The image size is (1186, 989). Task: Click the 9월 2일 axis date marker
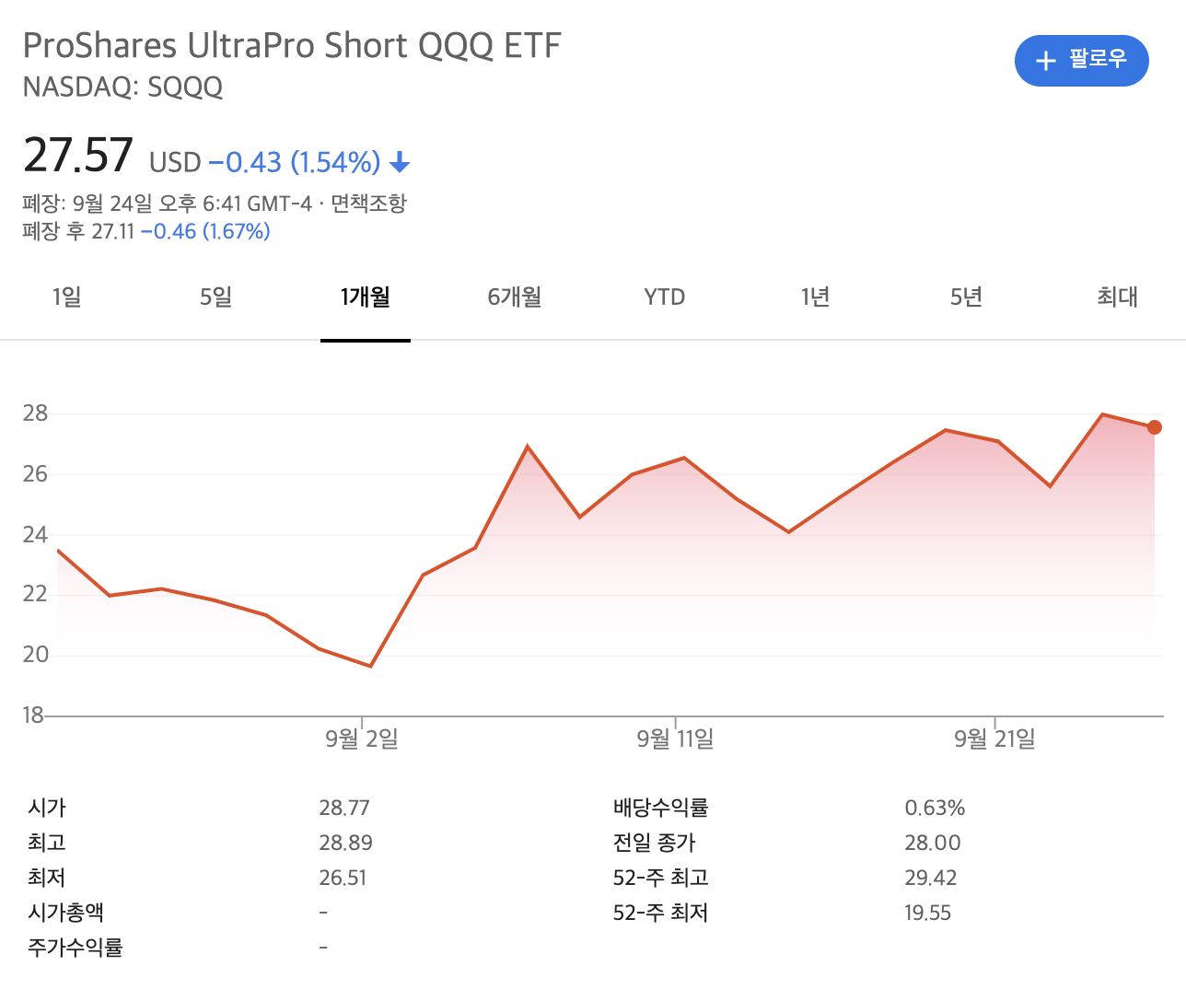(362, 739)
